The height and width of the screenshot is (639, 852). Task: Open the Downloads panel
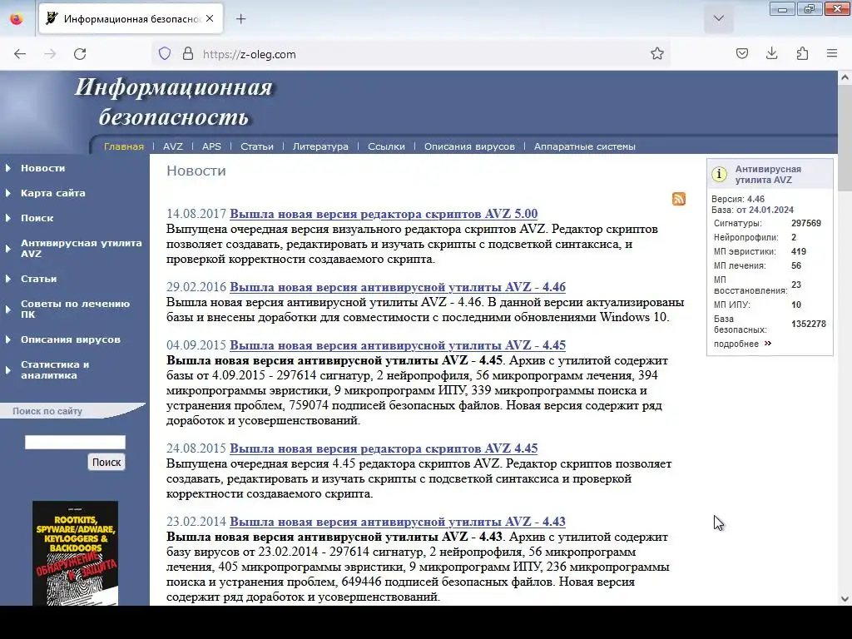coord(771,53)
